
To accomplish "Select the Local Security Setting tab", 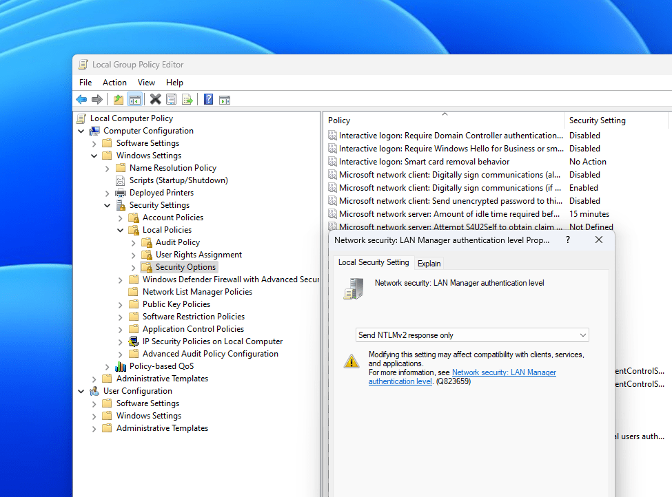I will click(x=374, y=262).
